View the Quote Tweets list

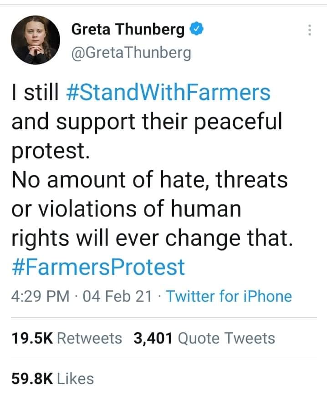(226, 338)
